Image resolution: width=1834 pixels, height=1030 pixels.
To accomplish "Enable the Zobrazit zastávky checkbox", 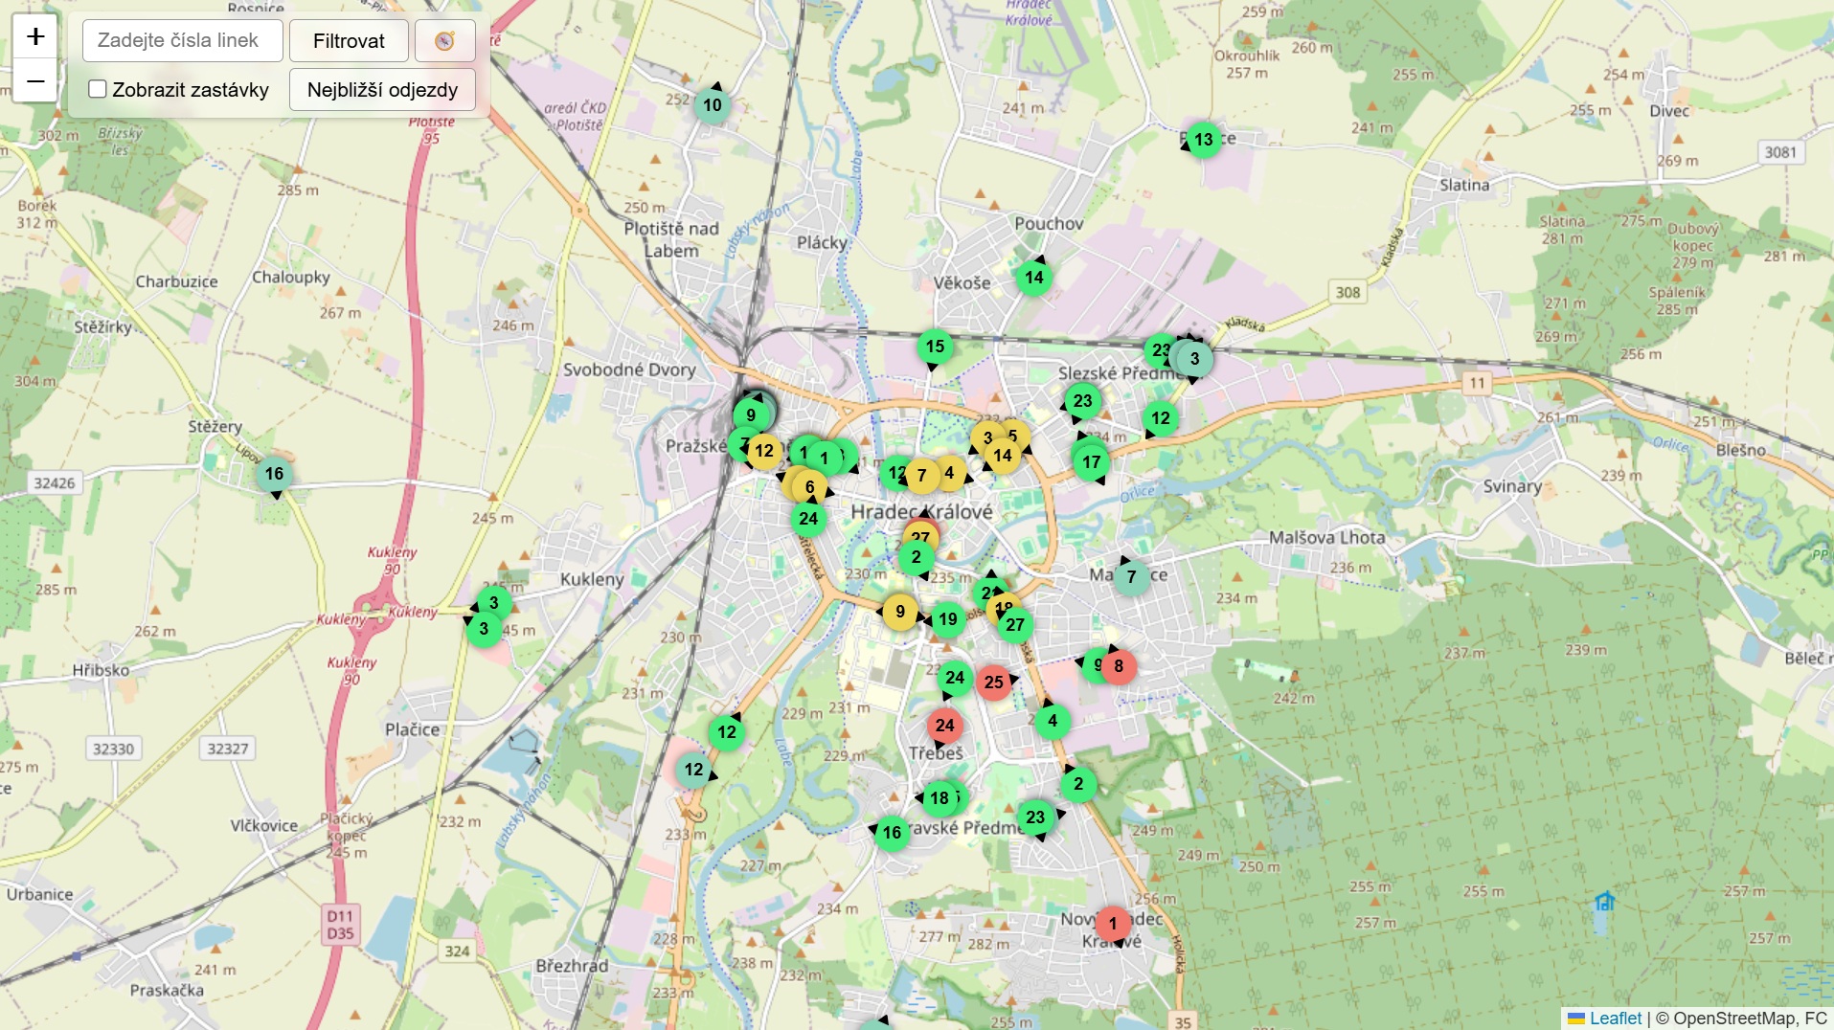I will [x=98, y=90].
